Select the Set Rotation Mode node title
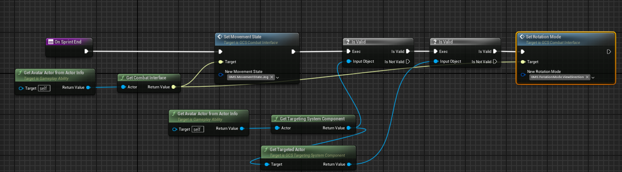Image resolution: width=622 pixels, height=172 pixels. 543,37
